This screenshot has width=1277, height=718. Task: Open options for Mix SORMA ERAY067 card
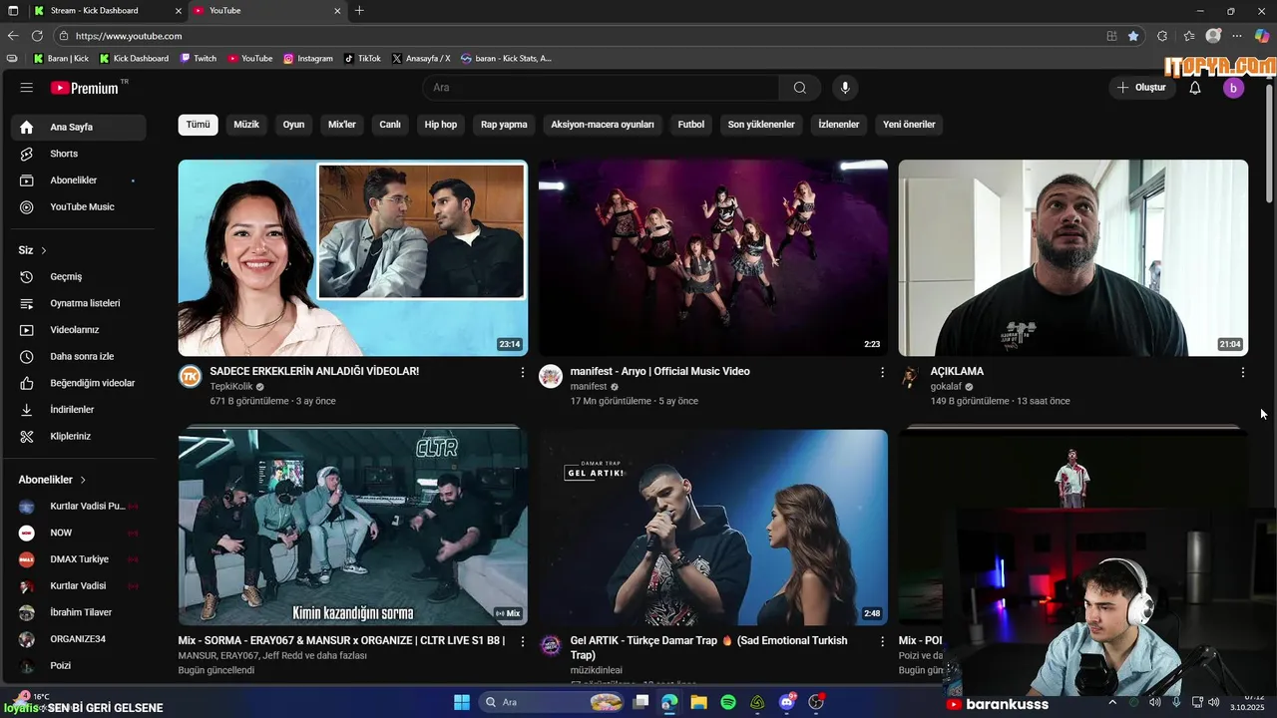(x=522, y=641)
